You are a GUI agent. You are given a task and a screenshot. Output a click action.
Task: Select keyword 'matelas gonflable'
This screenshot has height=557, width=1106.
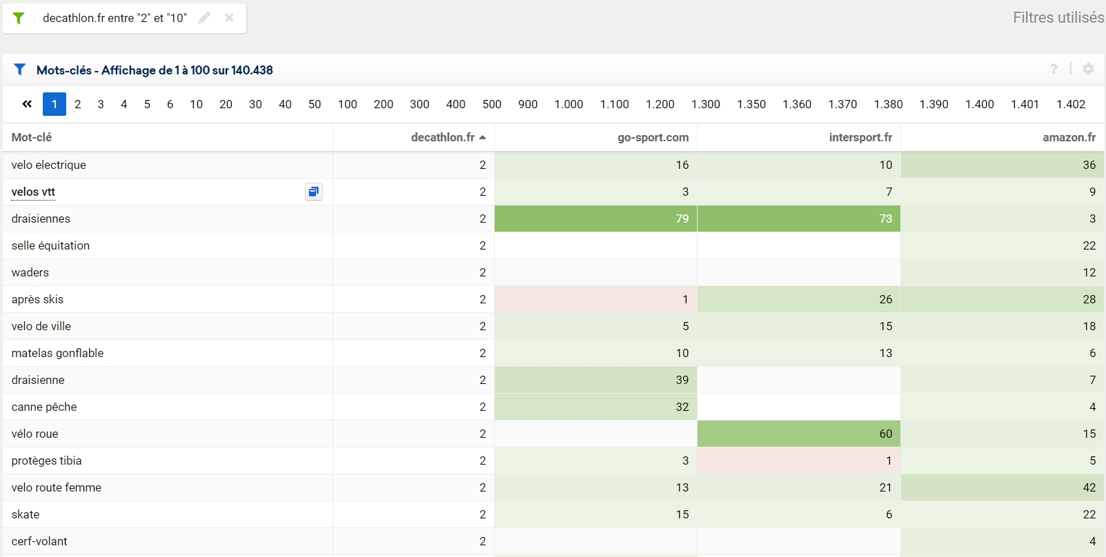point(57,353)
